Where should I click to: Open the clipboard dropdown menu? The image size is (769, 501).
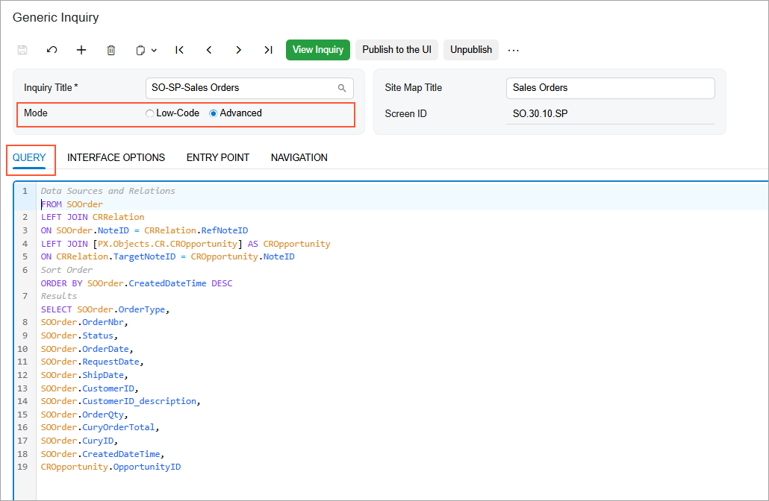[x=146, y=50]
